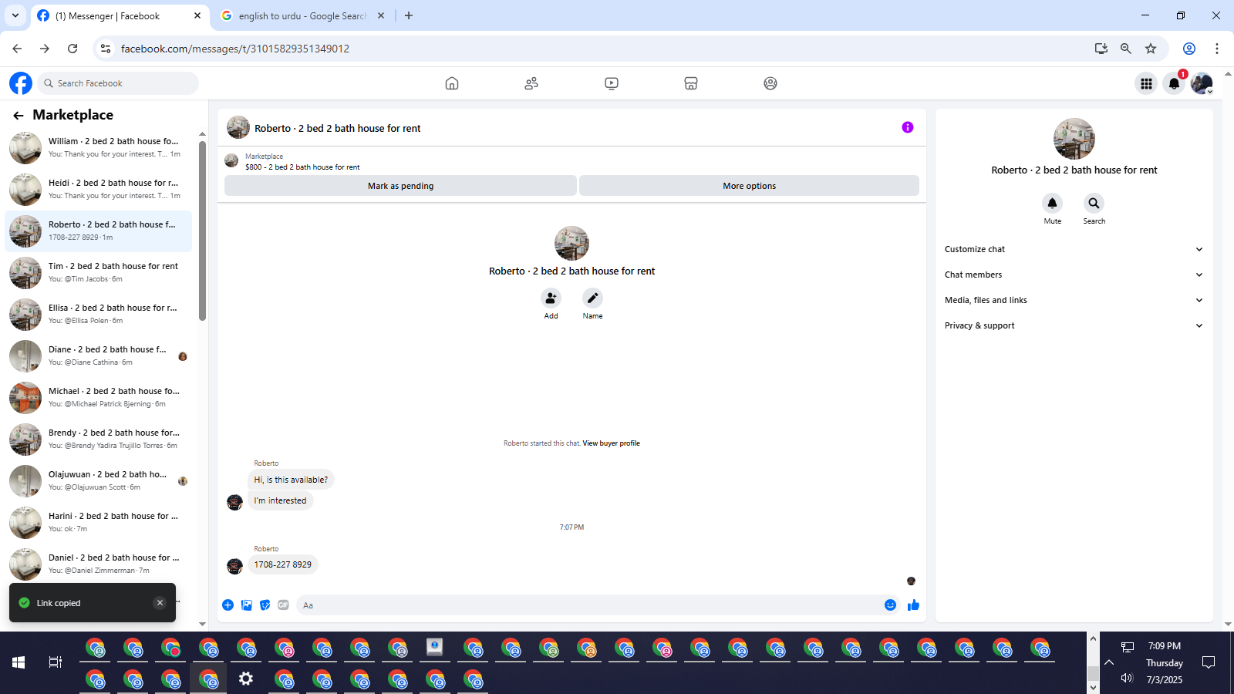Search in conversation magnifier icon
Screen dimensions: 1234x694
(1094, 203)
